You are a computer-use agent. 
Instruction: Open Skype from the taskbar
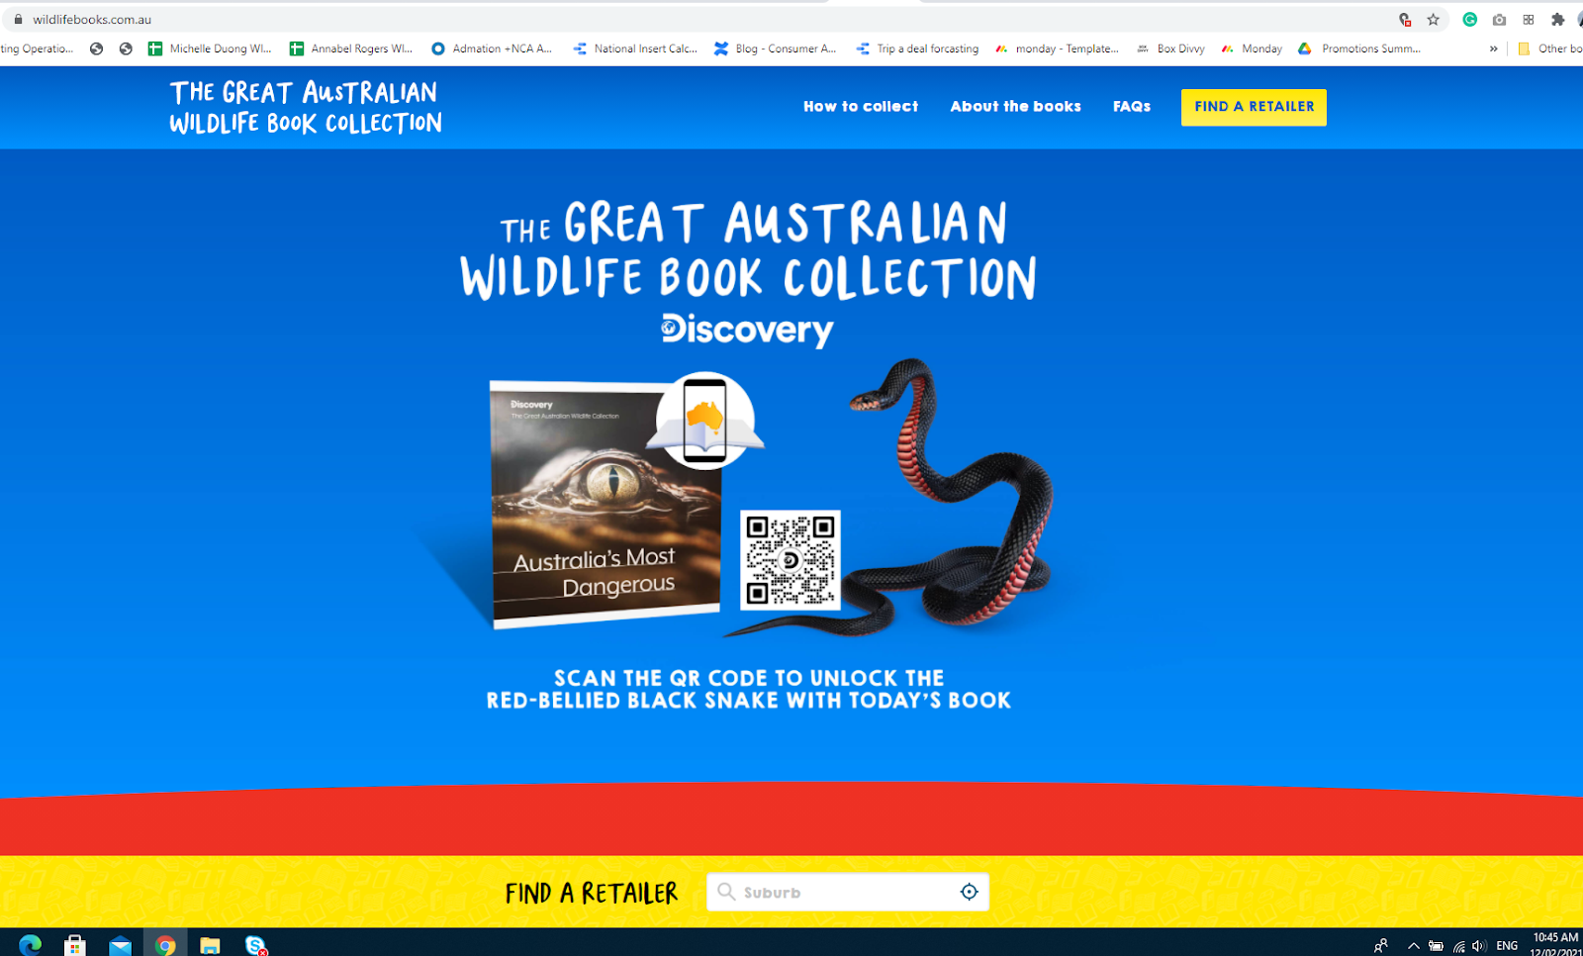coord(255,945)
